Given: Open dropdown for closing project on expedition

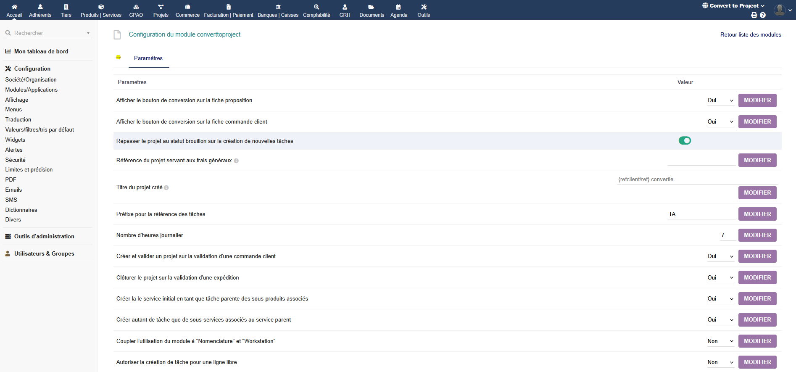Looking at the screenshot, I should point(720,278).
